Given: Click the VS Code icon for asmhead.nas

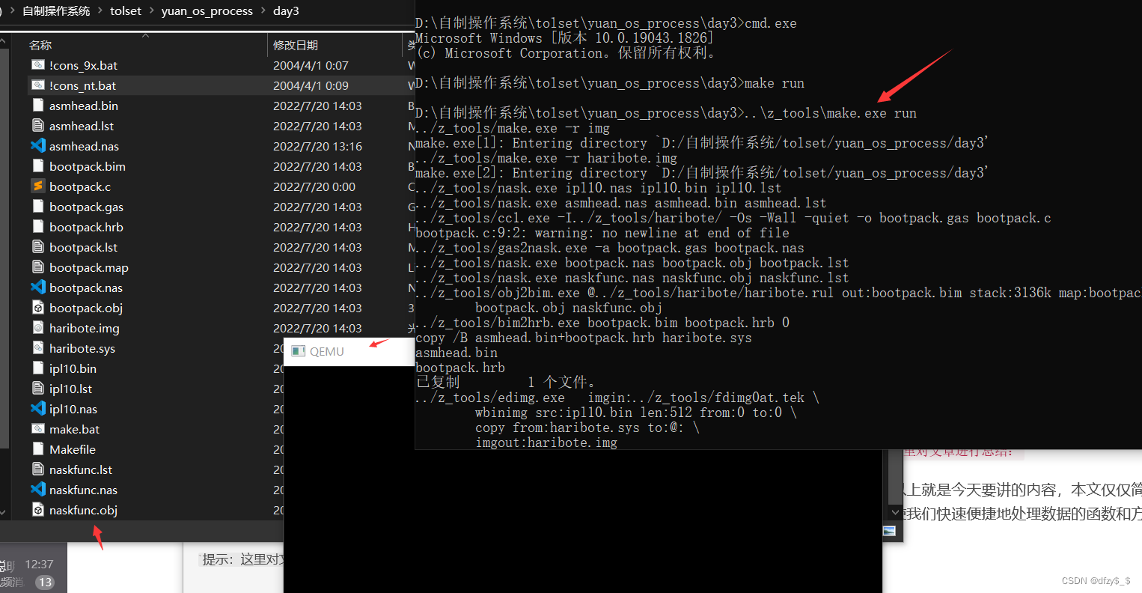Looking at the screenshot, I should [x=38, y=146].
